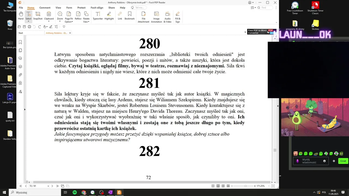Go to next page in status bar
The image size is (349, 196).
tap(52, 186)
